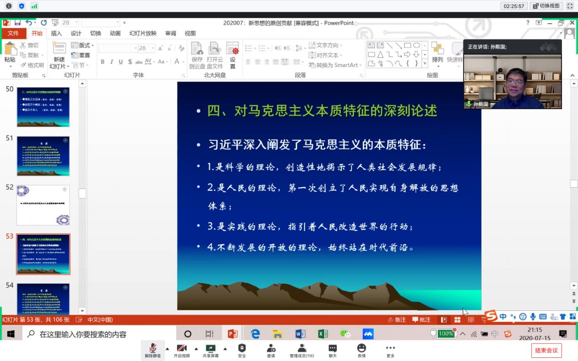Viewport: 578px width, 361px height.
Task: Click the 粘贴 (Paste) icon in ribbon
Action: (10, 50)
